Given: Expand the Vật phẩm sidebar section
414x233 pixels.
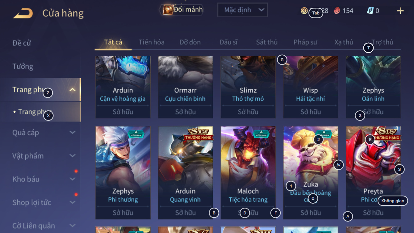Looking at the screenshot, I should coord(72,156).
